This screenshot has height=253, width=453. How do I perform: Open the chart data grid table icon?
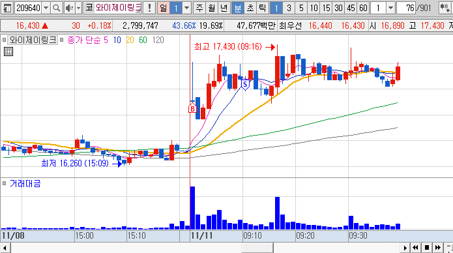coord(8,52)
